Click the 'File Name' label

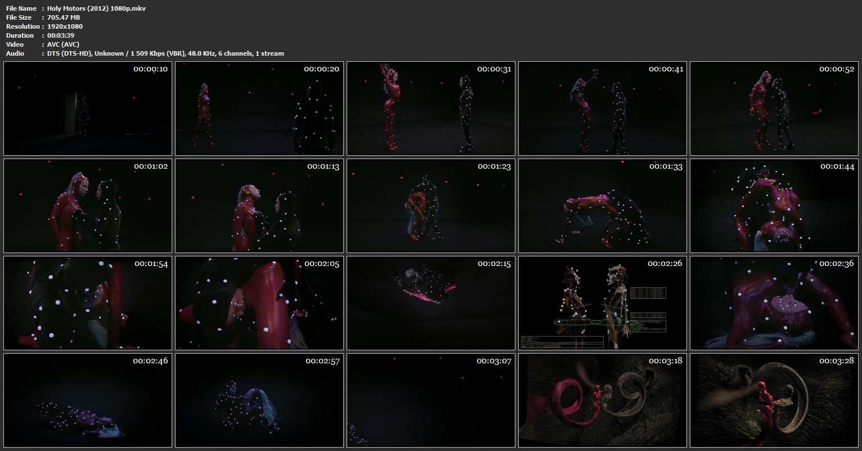click(21, 8)
